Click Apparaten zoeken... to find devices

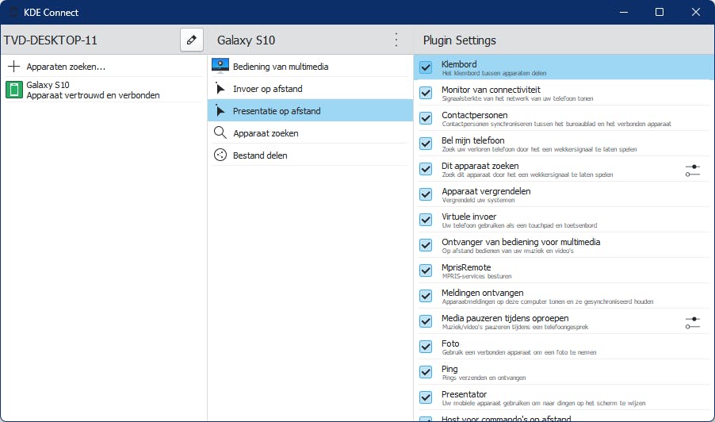(66, 67)
